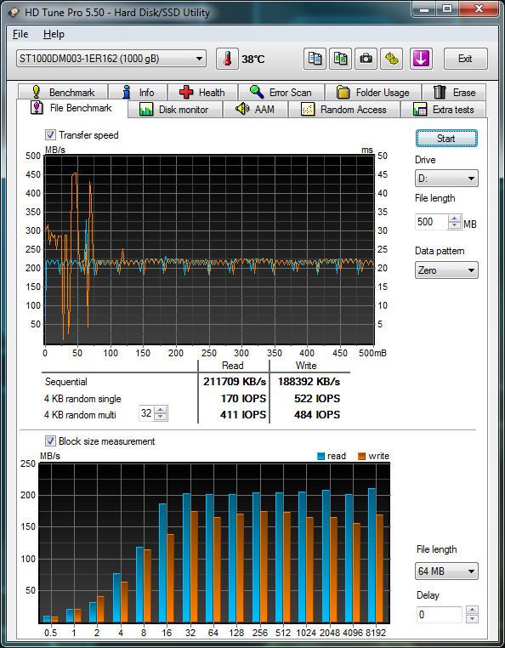Viewport: 505px width, 648px height.
Task: Open the Error Scan magnifier tab
Action: [281, 92]
